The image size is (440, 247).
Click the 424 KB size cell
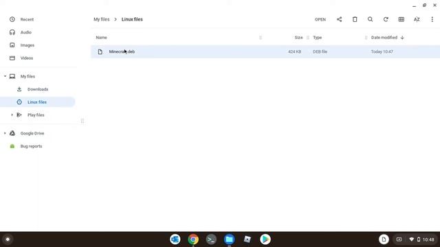[x=295, y=52]
